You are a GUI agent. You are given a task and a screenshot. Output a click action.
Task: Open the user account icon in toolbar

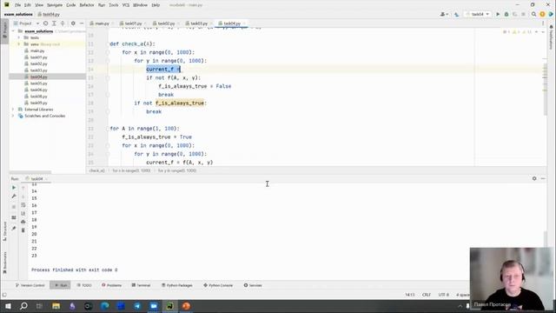[444, 14]
